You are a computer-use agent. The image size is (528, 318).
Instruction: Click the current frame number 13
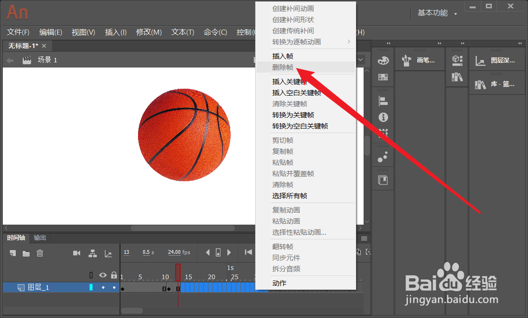click(x=126, y=252)
